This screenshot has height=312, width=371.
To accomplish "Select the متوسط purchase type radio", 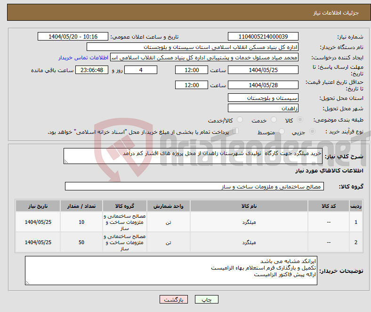I will pos(282,131).
